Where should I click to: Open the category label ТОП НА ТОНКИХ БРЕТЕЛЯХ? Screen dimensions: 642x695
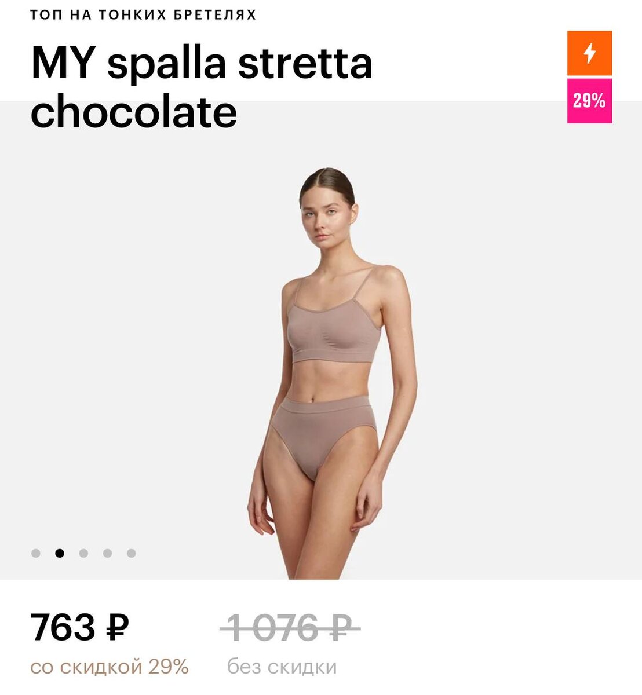pos(143,14)
